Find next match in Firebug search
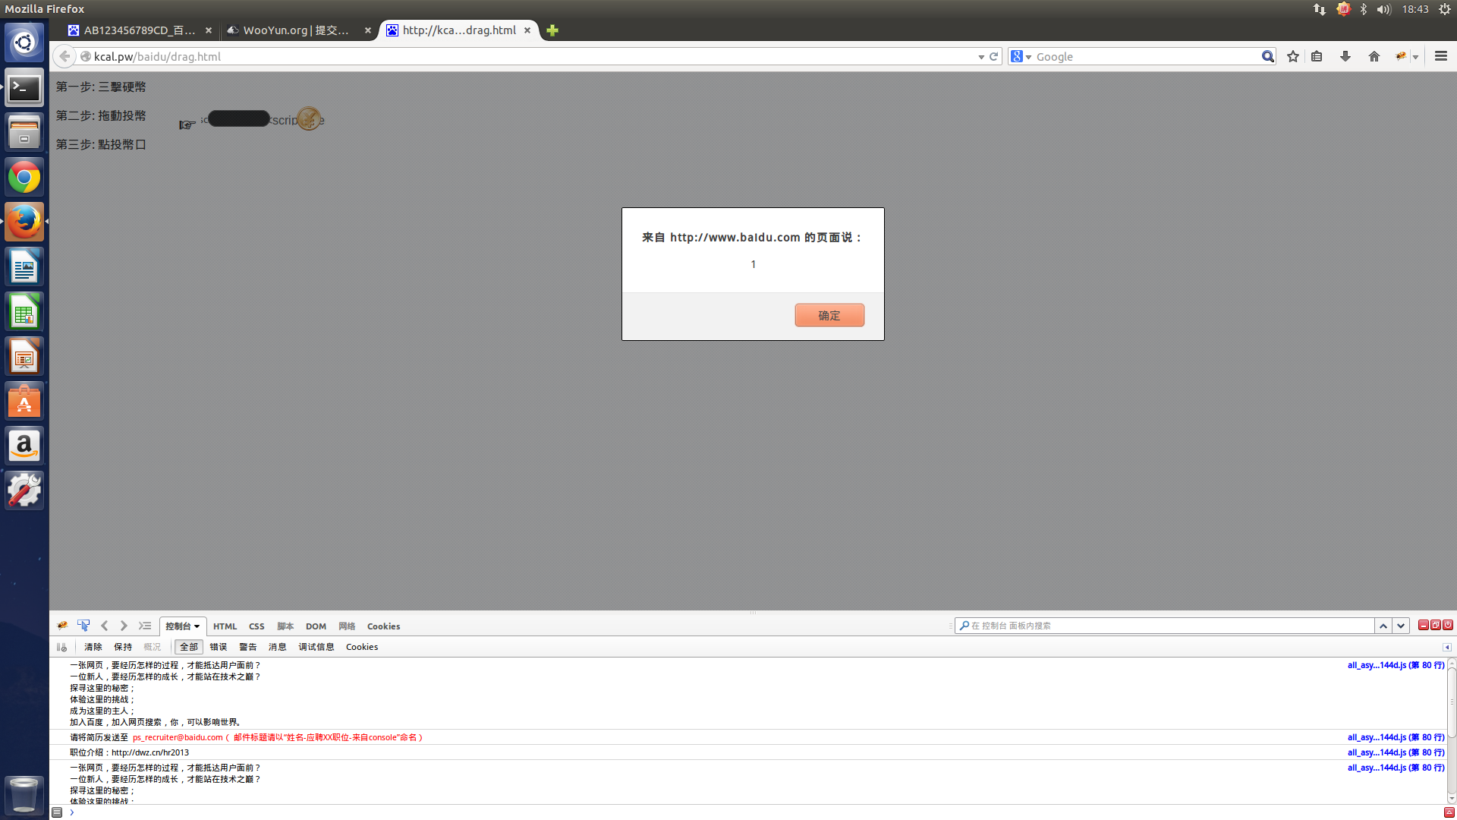Screen dimensions: 1457x820 [1401, 626]
